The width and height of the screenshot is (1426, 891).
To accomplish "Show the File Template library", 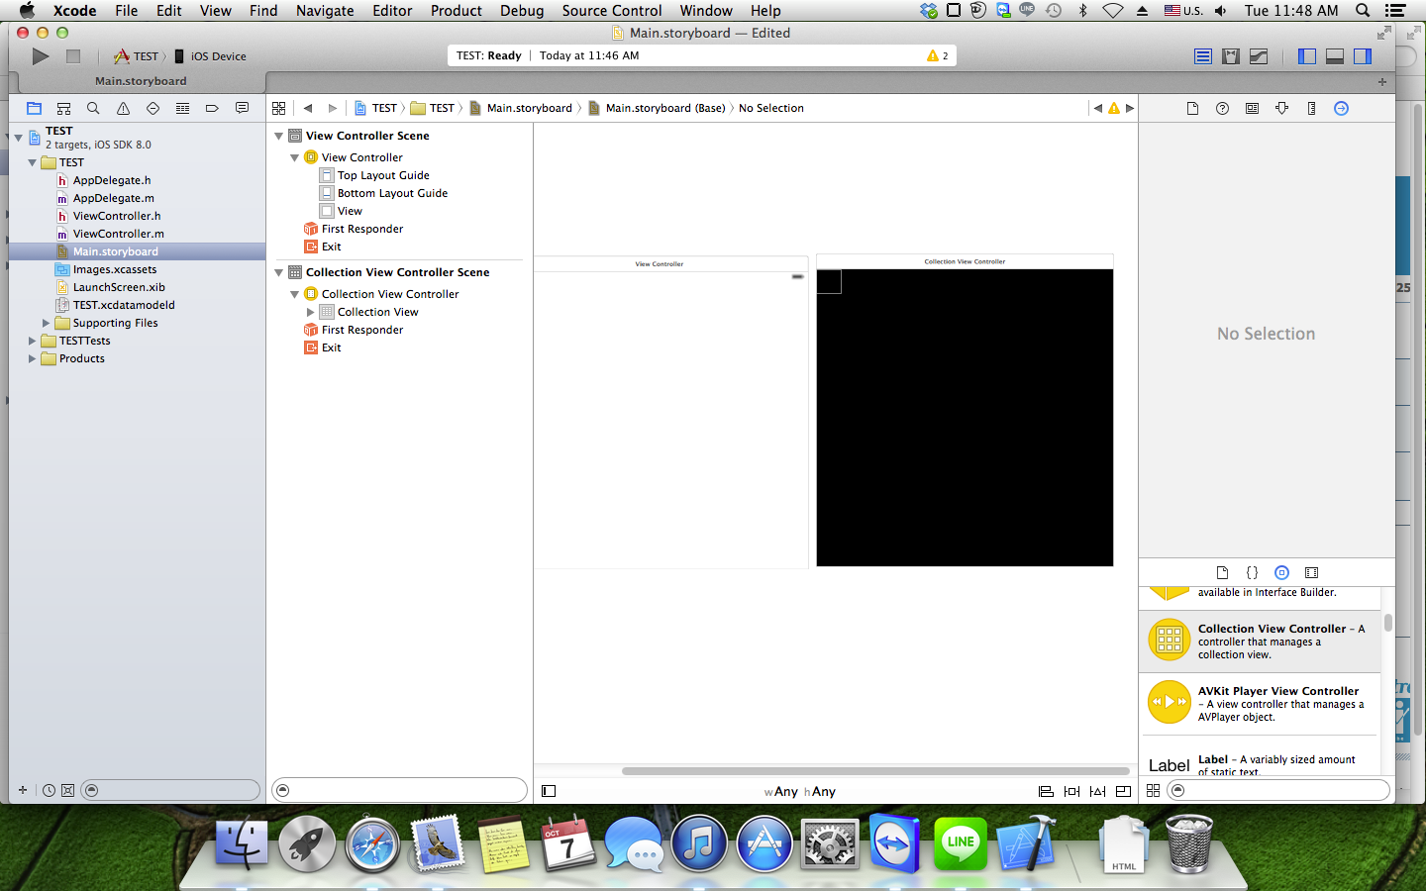I will (x=1222, y=572).
